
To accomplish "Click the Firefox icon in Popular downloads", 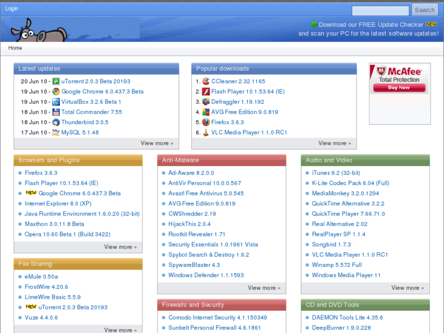I will click(206, 122).
